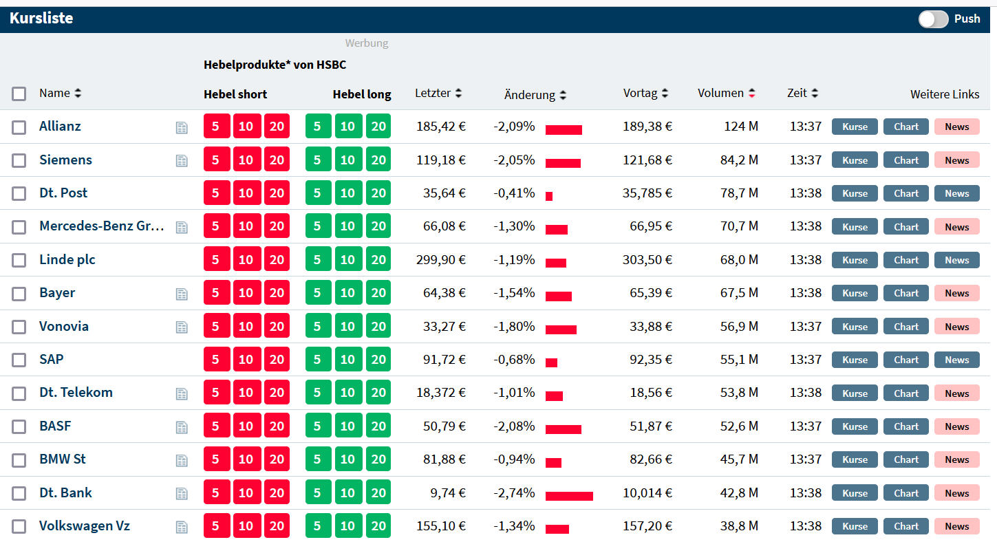The width and height of the screenshot is (997, 542).
Task: Open the document icon next to Volkswagen Vz
Action: tap(182, 527)
